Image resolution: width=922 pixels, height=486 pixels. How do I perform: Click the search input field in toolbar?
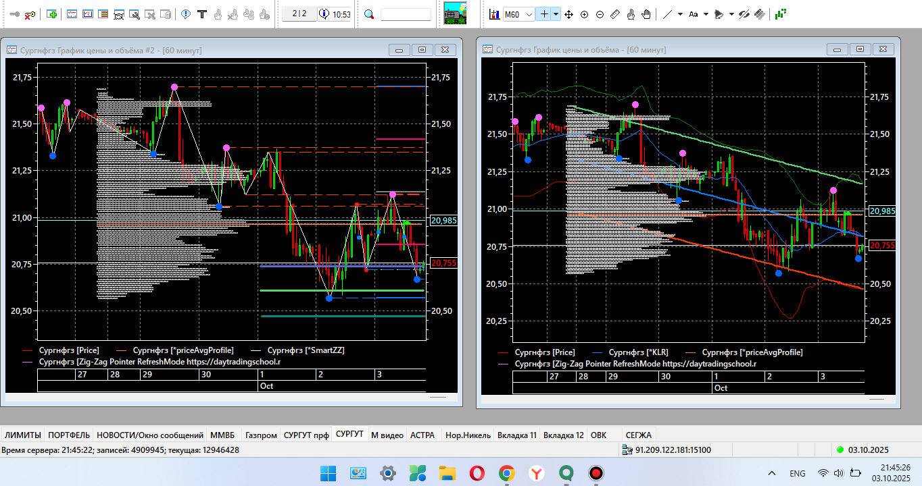coord(406,14)
